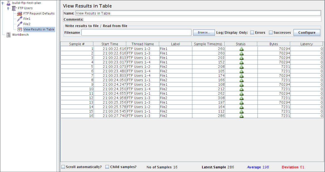Enable the Errors only checkbox
325x172 pixels.
[x=252, y=33]
